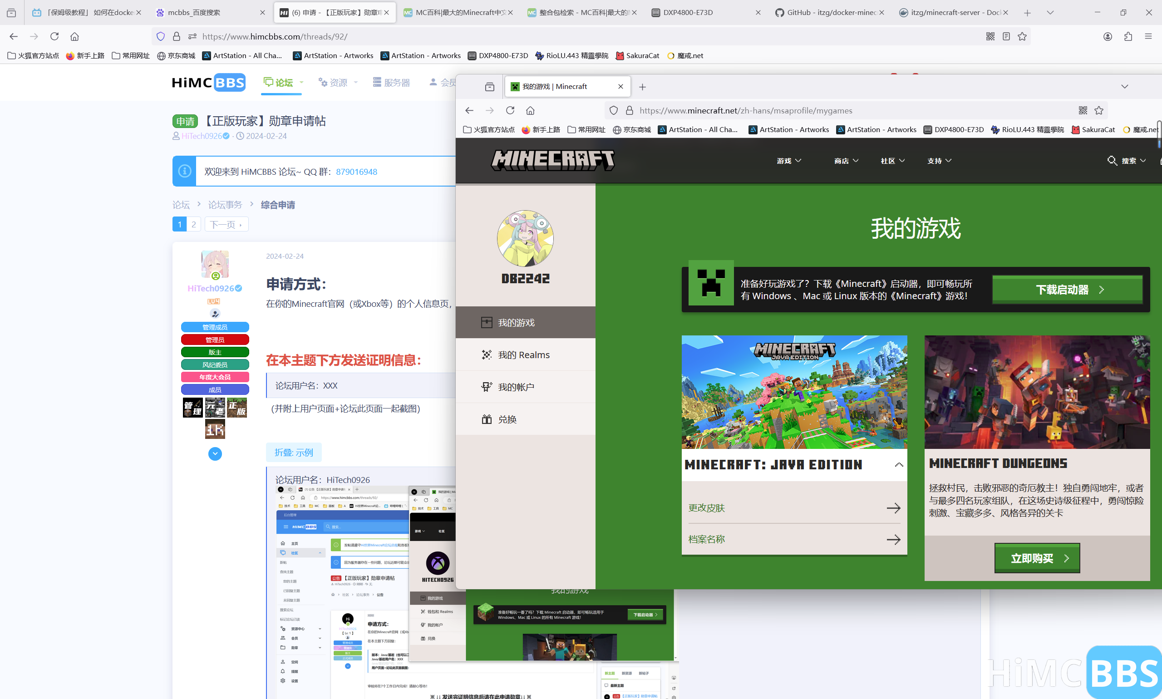Screen dimensions: 1162x699
Task: Collapse the Minecraft: Java Edition card chevron
Action: (x=898, y=465)
